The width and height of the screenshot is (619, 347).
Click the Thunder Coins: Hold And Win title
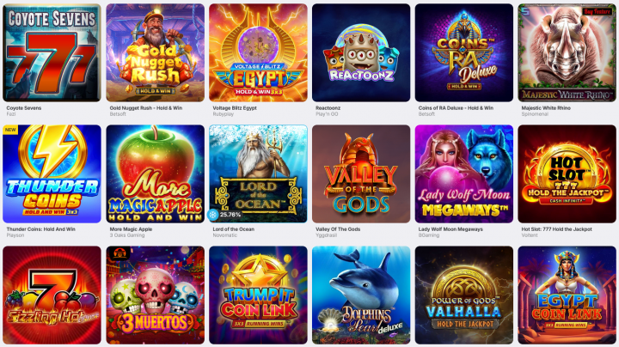pyautogui.click(x=40, y=229)
